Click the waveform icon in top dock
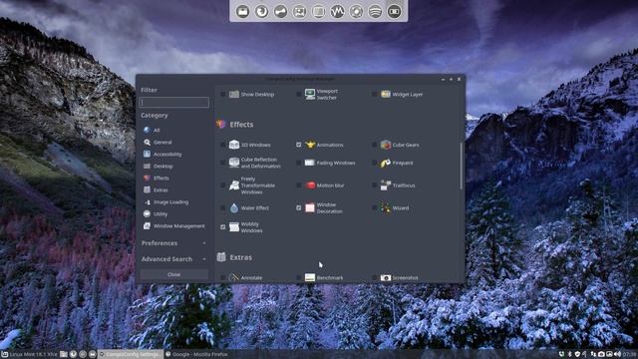 point(337,11)
